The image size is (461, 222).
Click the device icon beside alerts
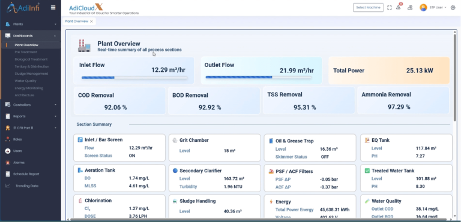410,8
